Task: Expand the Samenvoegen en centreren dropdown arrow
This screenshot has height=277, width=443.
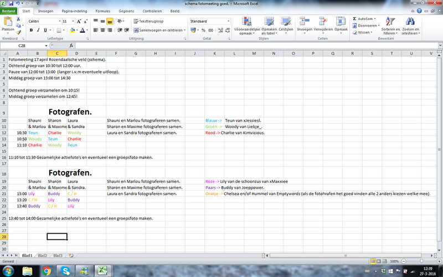Action: point(185,30)
